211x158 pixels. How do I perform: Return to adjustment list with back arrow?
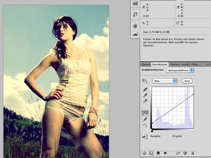[x=144, y=153]
